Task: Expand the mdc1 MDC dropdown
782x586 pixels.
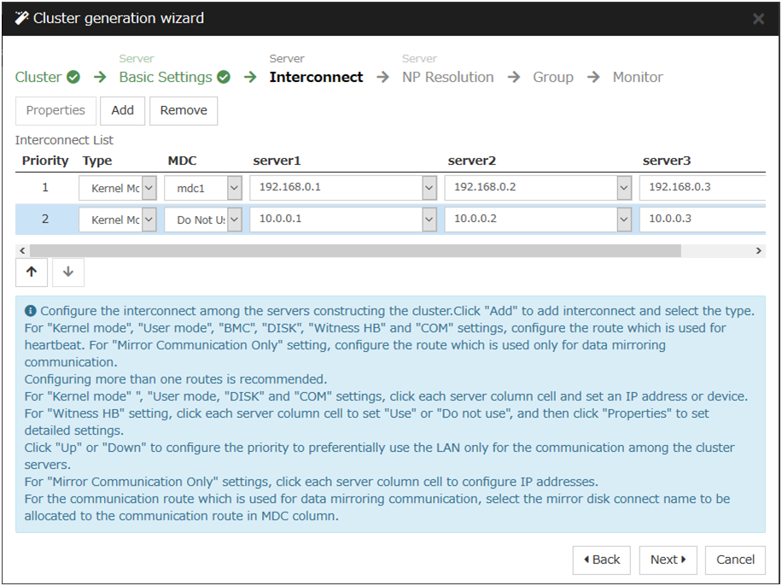Action: (235, 188)
